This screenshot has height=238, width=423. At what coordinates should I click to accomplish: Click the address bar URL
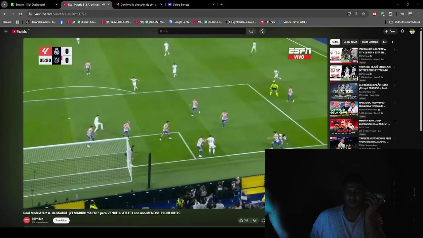click(x=60, y=14)
